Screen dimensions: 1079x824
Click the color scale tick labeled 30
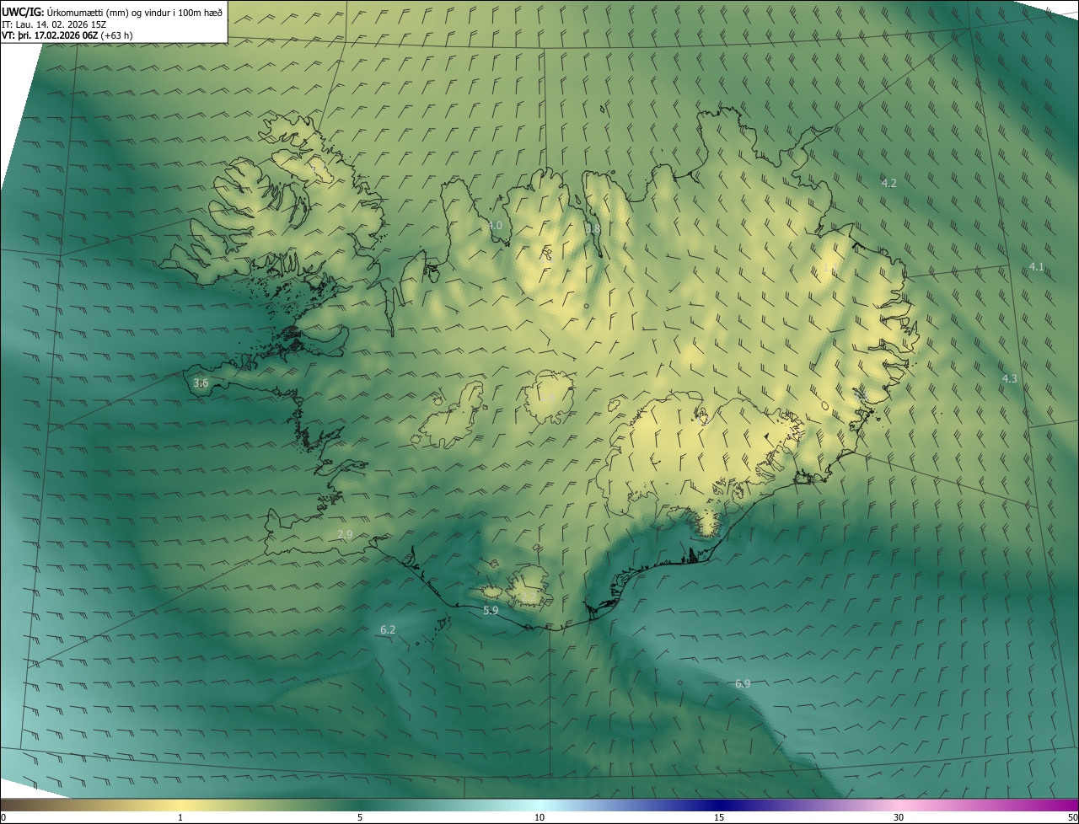click(899, 817)
